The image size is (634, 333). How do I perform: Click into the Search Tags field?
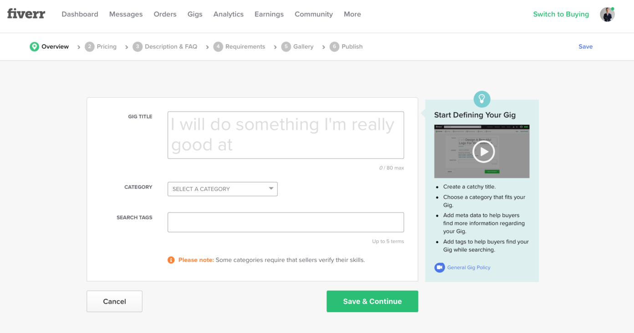click(286, 222)
